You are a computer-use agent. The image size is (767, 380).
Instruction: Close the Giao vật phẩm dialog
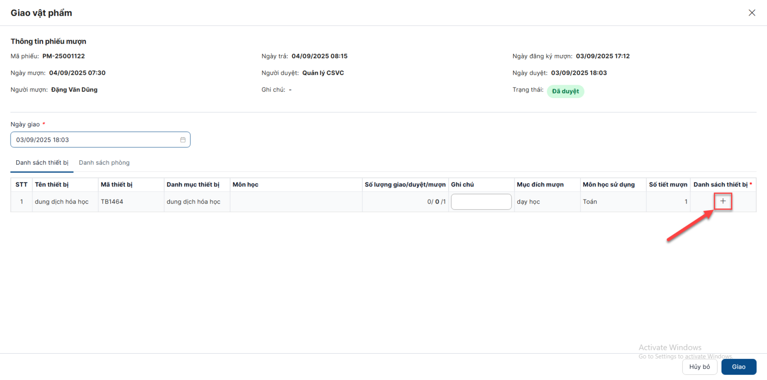pyautogui.click(x=752, y=13)
